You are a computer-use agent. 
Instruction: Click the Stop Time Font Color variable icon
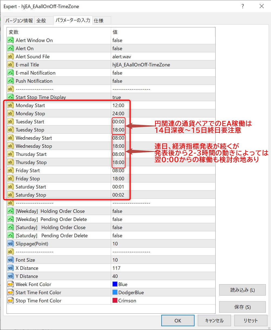(x=11, y=301)
